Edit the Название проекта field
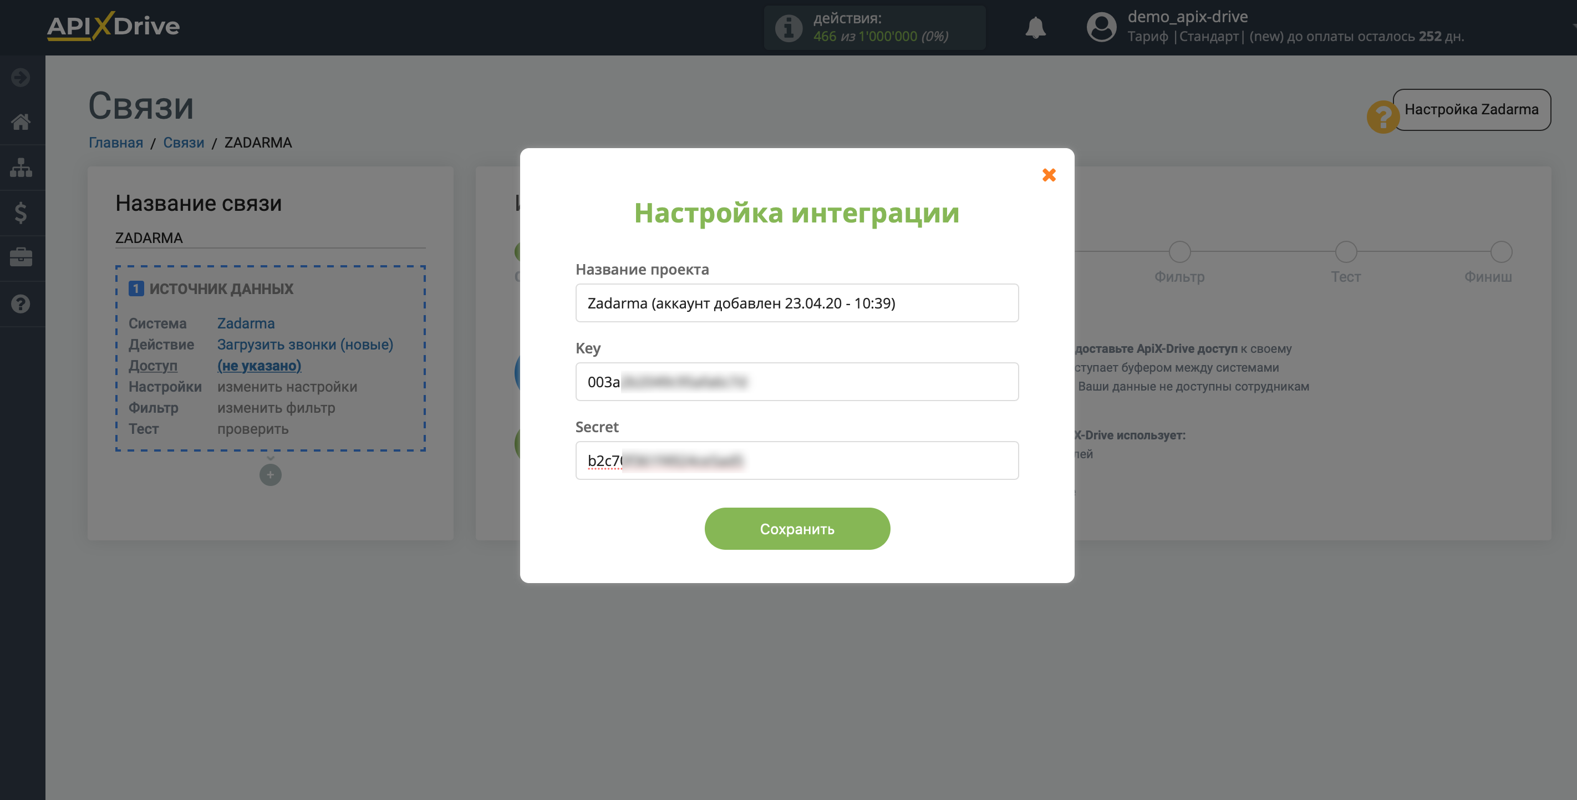1577x800 pixels. click(x=797, y=302)
